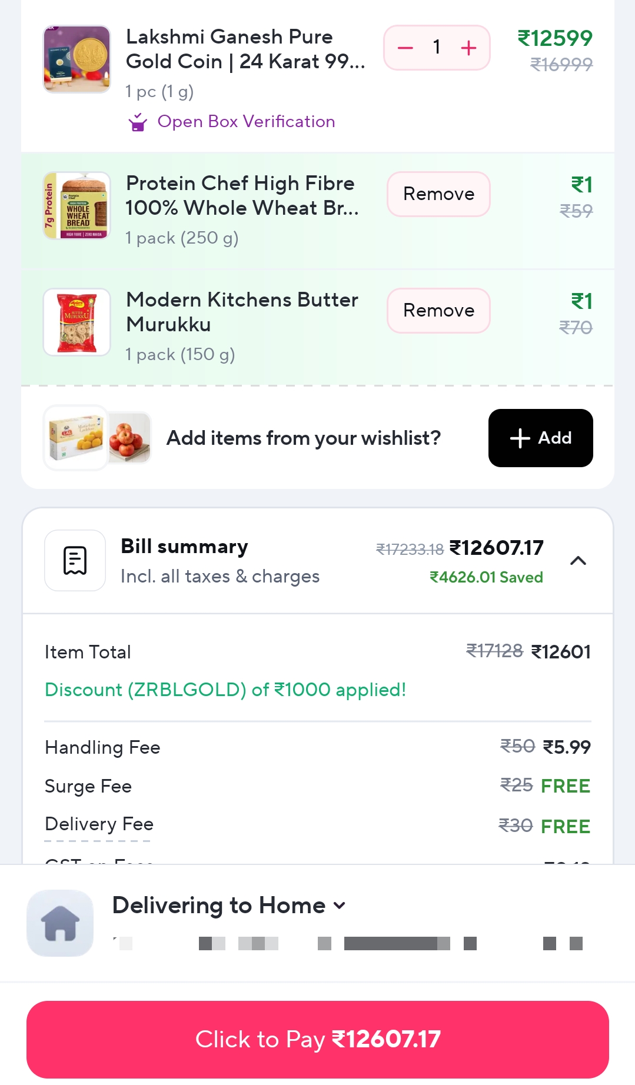The image size is (635, 1085).
Task: View the wishlist sweets box thumbnail
Action: [x=75, y=438]
